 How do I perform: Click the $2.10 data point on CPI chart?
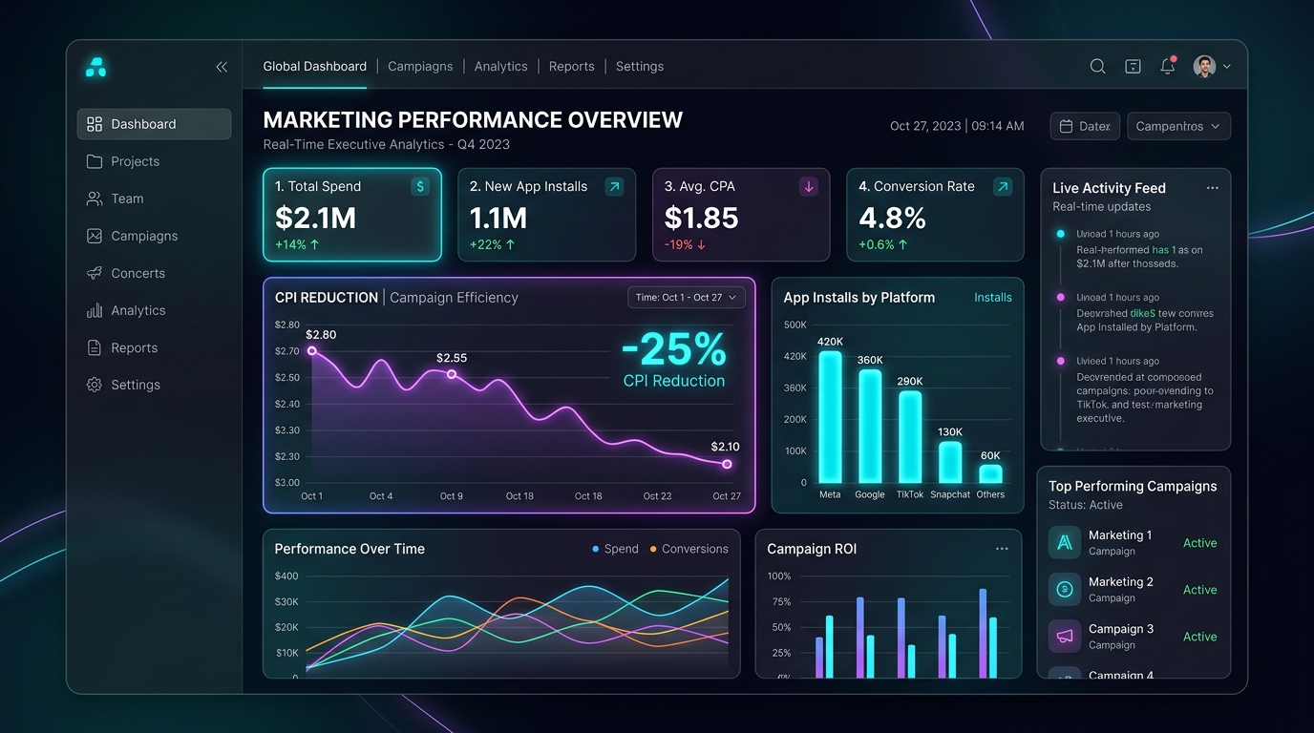click(727, 464)
